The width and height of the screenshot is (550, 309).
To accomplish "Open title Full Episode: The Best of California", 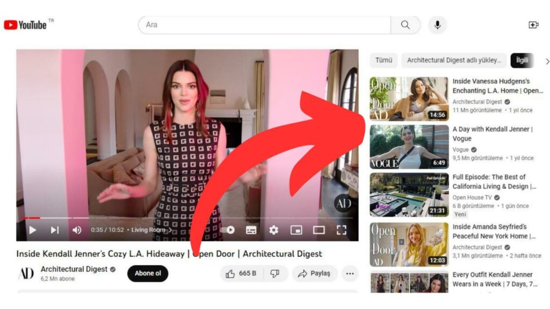I will click(494, 182).
